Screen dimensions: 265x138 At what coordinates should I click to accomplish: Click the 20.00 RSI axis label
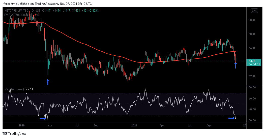tap(252, 120)
